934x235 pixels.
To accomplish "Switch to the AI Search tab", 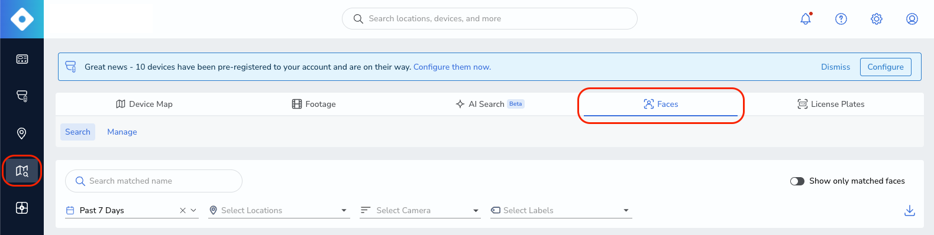I will [x=490, y=104].
